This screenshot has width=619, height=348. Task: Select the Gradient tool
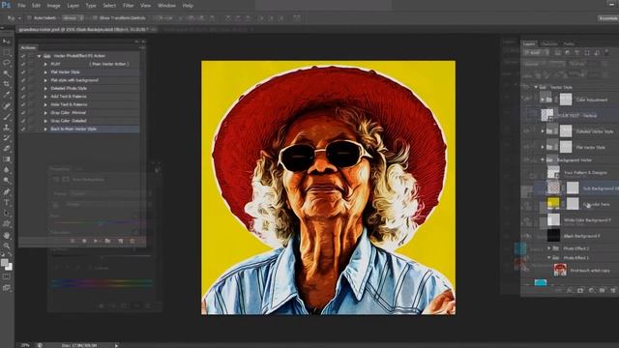pos(7,159)
